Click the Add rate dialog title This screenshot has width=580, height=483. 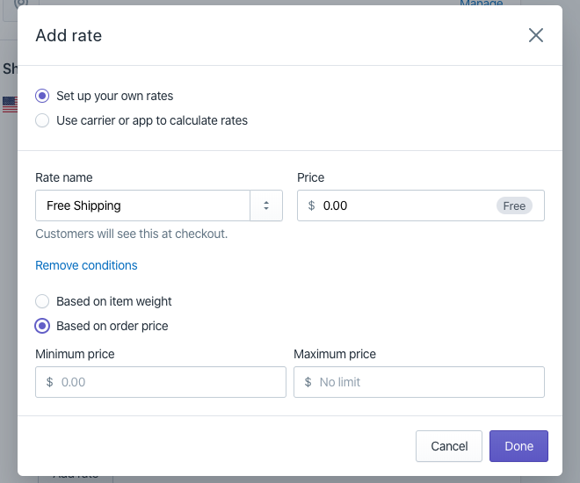pos(69,35)
